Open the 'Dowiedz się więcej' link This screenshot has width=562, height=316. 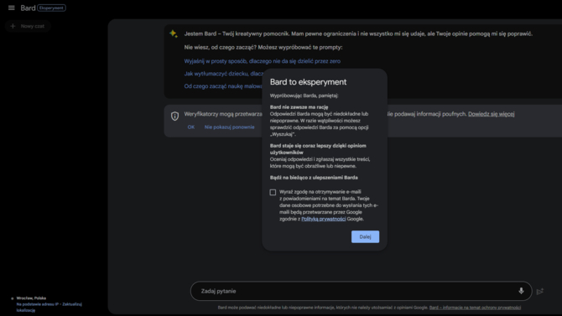point(491,114)
